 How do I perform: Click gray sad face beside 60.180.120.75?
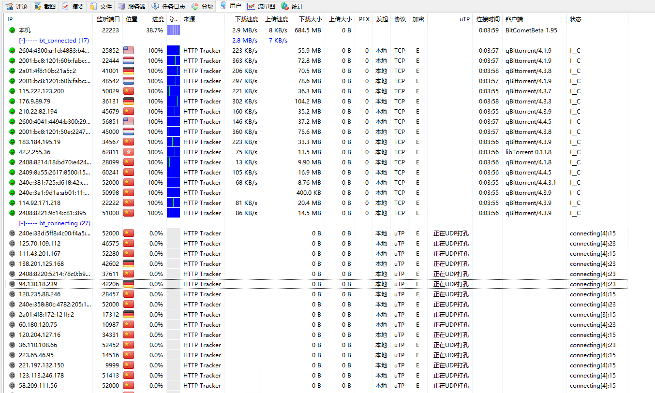[12, 325]
